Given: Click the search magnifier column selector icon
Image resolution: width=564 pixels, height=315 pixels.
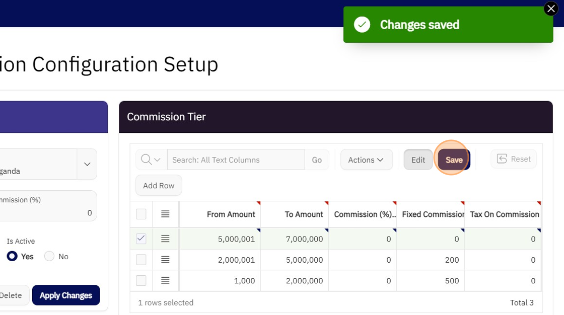Looking at the screenshot, I should point(151,160).
